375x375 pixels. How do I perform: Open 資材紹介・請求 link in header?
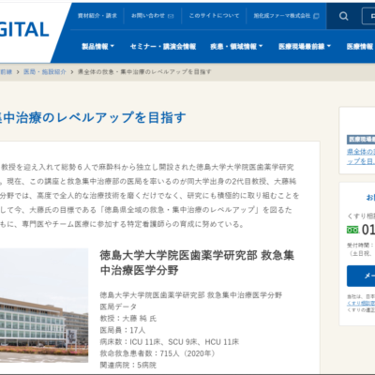[x=97, y=16]
